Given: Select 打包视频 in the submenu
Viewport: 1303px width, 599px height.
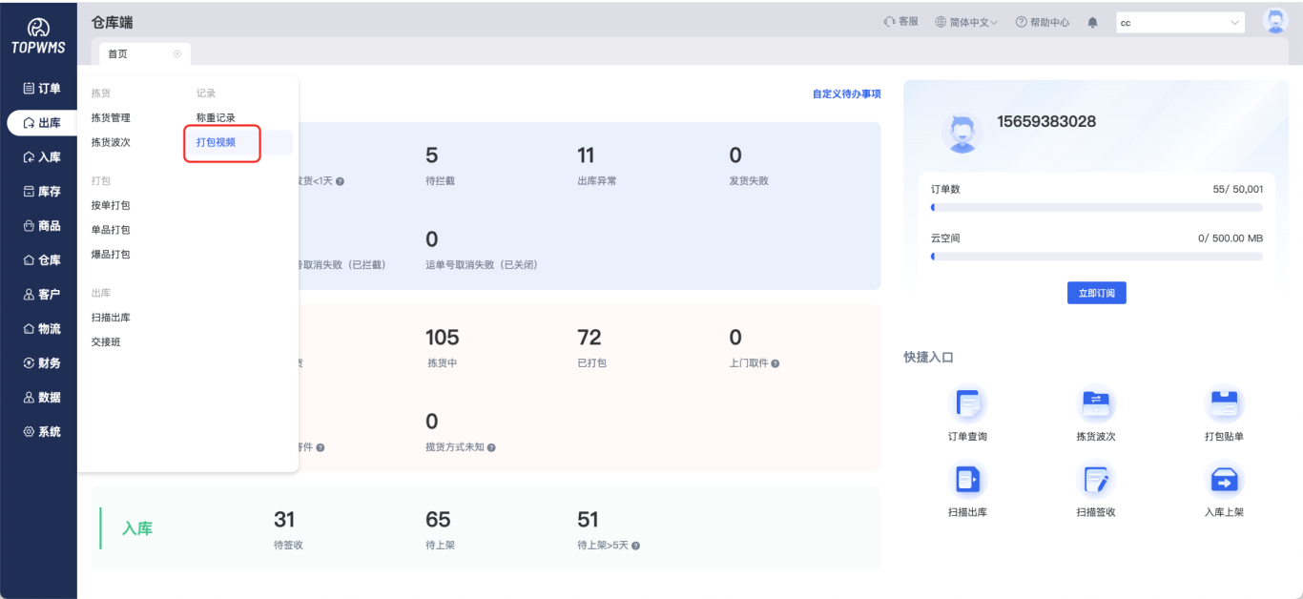Looking at the screenshot, I should tap(216, 143).
